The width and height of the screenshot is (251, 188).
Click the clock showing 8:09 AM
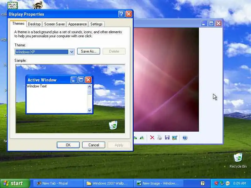coord(239,183)
